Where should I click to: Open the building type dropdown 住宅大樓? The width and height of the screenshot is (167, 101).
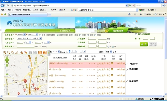point(29,38)
